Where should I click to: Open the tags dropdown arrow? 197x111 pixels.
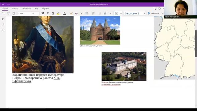point(121,13)
